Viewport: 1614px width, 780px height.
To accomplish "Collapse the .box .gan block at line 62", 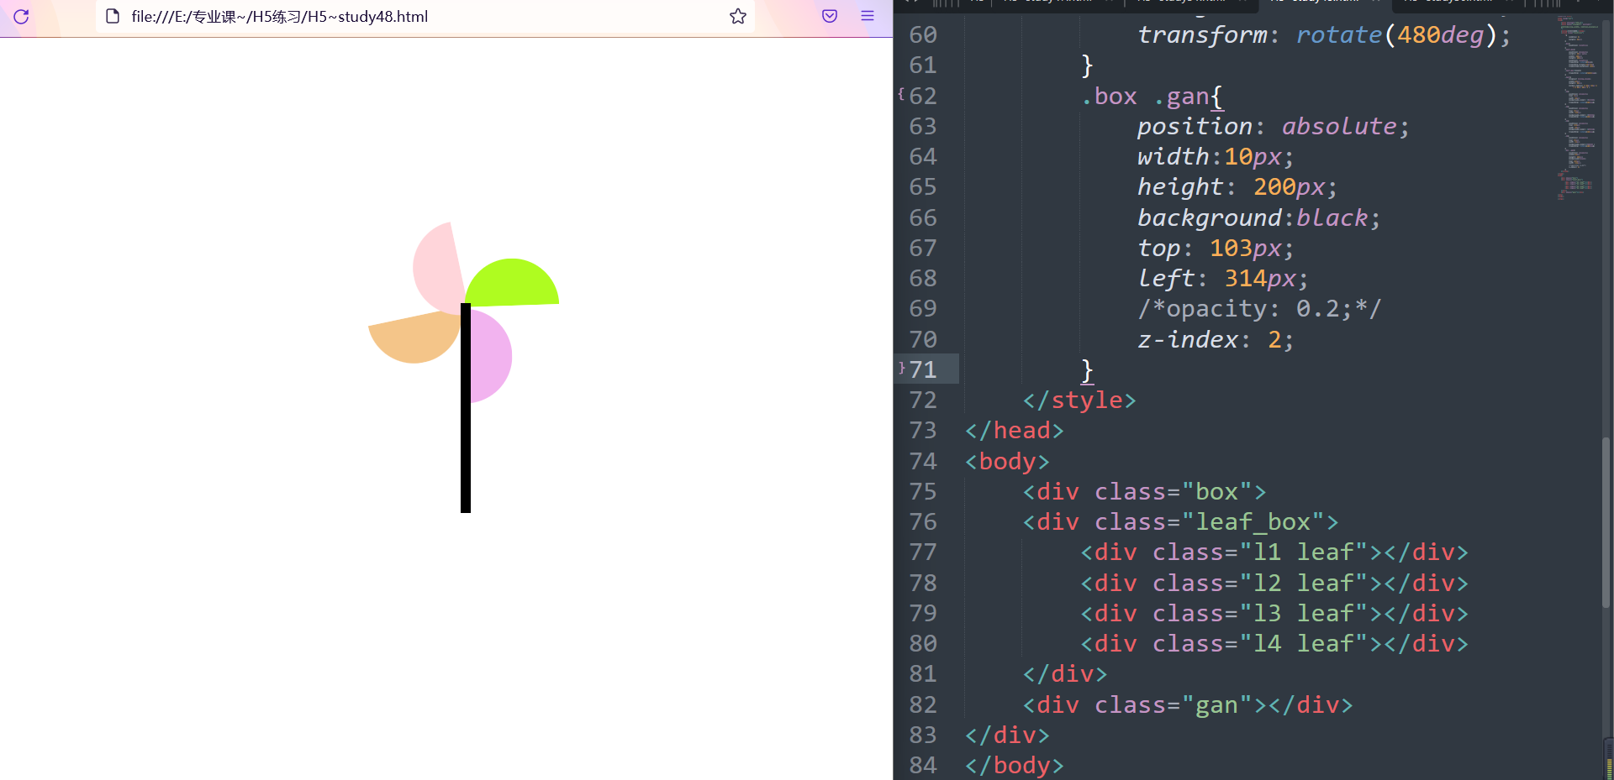I will pyautogui.click(x=901, y=94).
